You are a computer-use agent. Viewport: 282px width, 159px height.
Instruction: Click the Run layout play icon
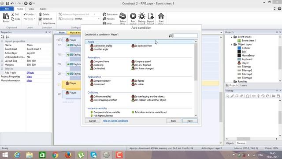[x=133, y=16]
